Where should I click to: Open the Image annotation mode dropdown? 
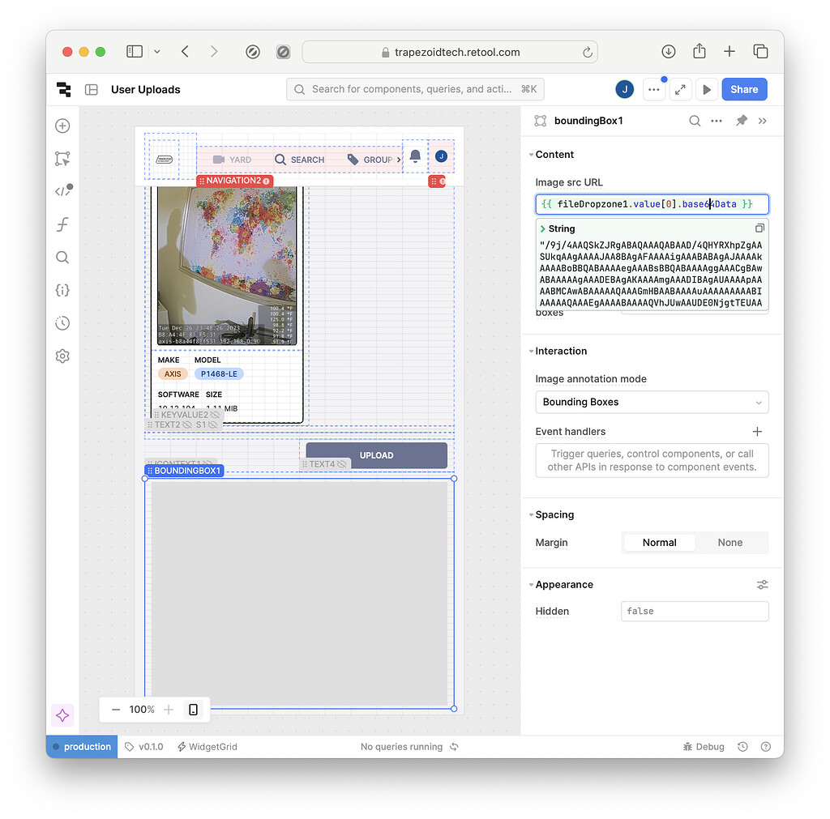tap(652, 402)
